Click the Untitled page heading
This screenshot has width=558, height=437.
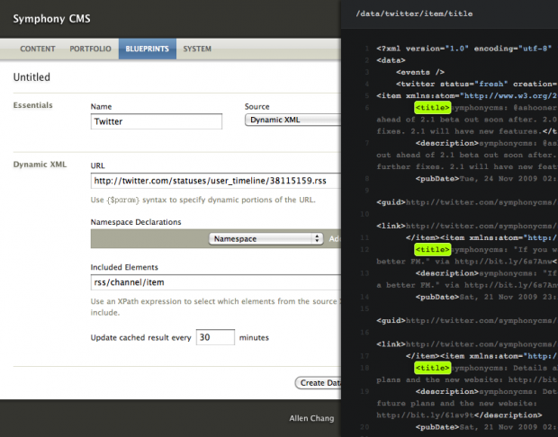[x=31, y=76]
